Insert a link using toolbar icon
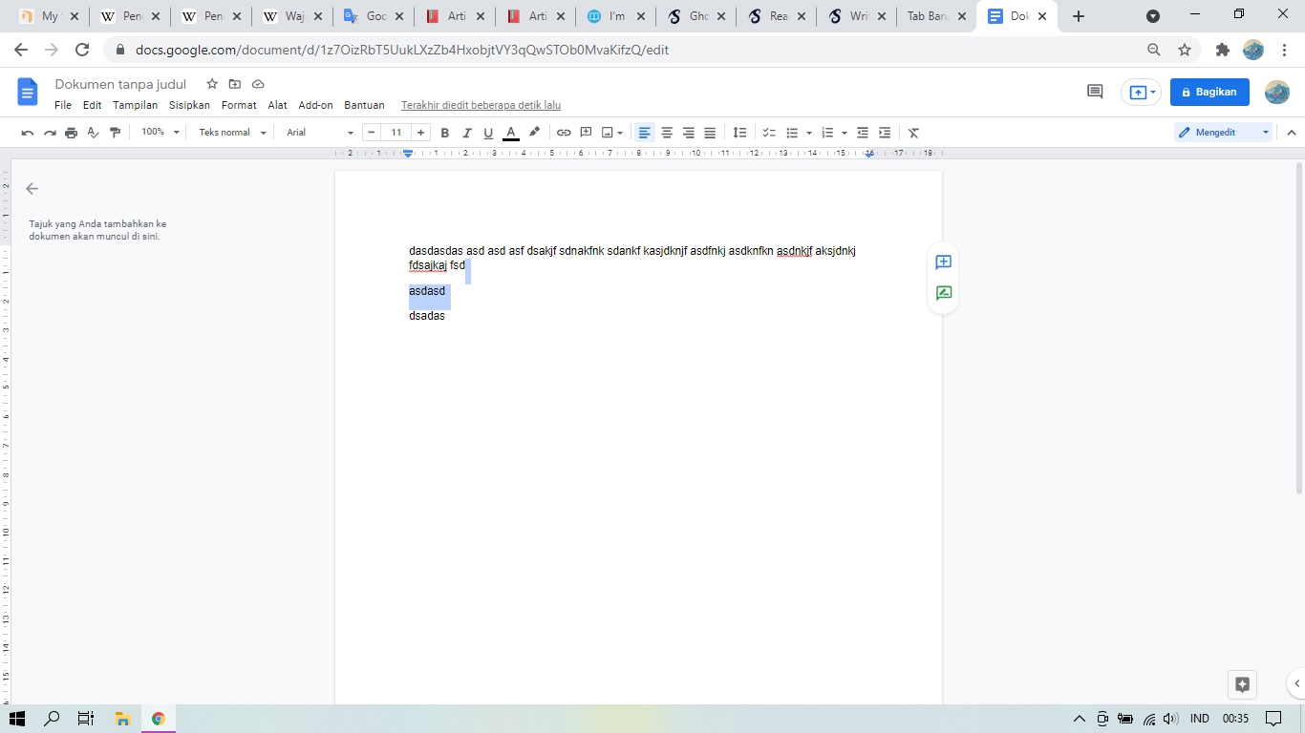Viewport: 1305px width, 733px height. coord(564,133)
